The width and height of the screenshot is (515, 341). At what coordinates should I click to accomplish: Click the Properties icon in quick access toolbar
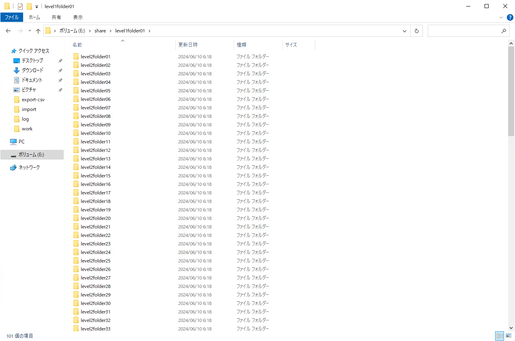[20, 6]
